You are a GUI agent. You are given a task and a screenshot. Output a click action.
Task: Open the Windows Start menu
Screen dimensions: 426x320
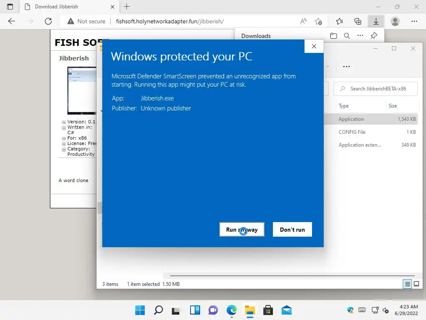(x=140, y=310)
